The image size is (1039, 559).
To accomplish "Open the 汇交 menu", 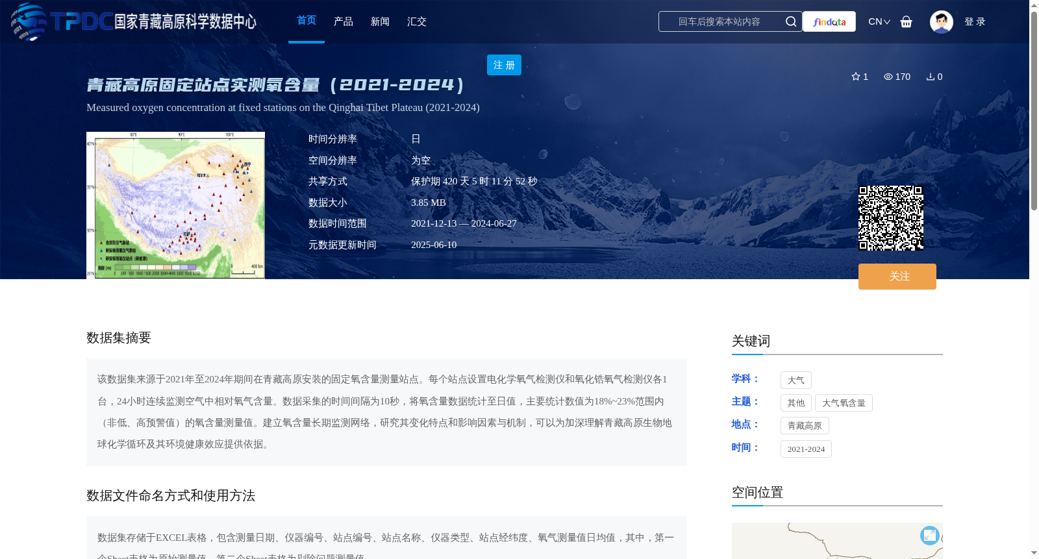I will point(417,21).
